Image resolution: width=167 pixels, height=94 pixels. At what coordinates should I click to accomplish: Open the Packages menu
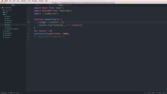tap(34, 1)
